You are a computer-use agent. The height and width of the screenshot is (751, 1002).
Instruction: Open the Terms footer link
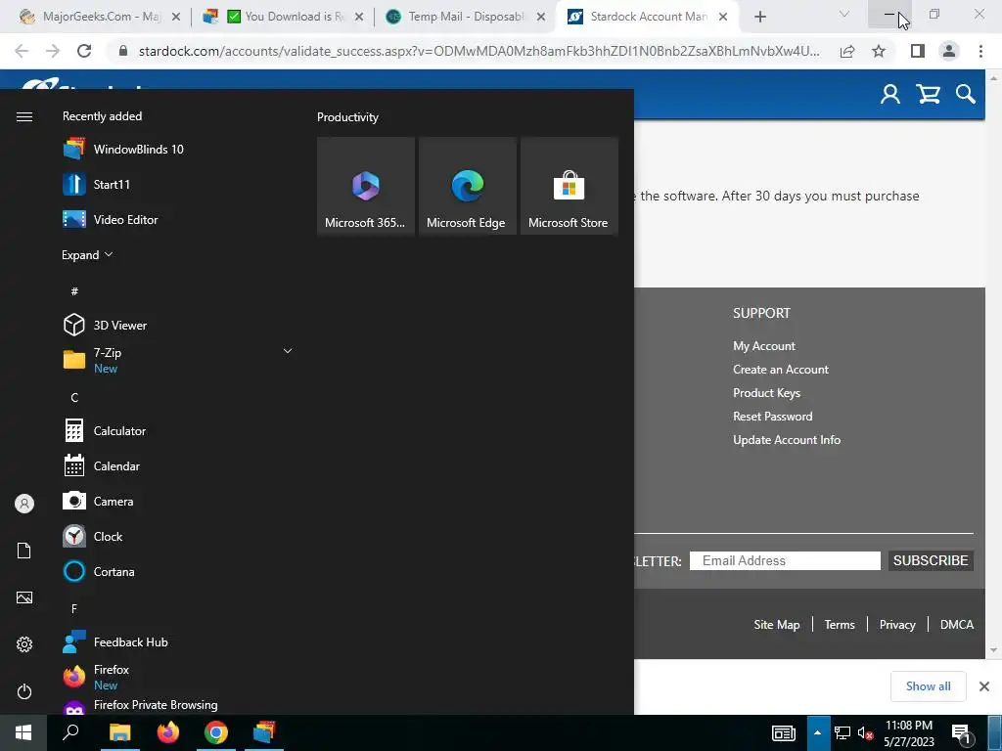tap(839, 625)
